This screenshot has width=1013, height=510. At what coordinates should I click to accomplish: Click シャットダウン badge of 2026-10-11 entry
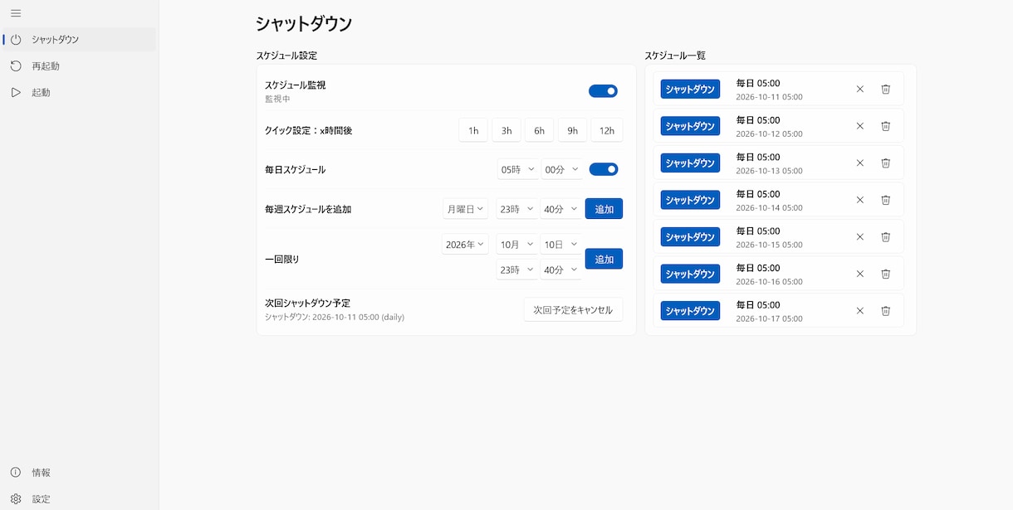690,89
